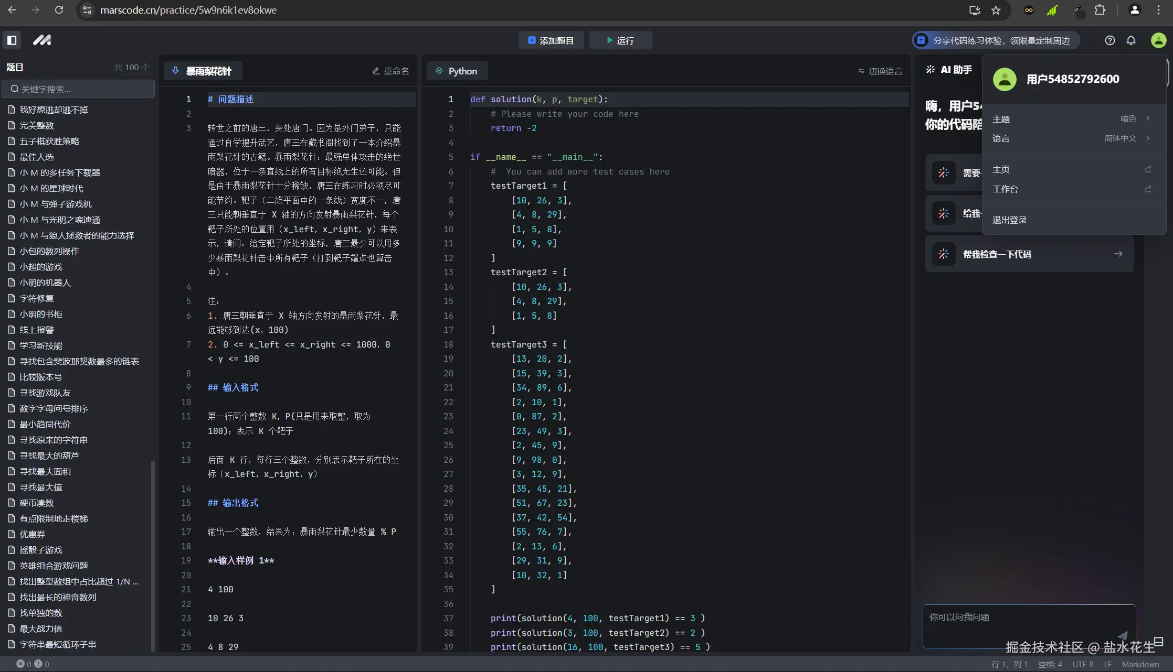Image resolution: width=1173 pixels, height=672 pixels.
Task: Click the search magnifier in the problem list
Action: [14, 89]
